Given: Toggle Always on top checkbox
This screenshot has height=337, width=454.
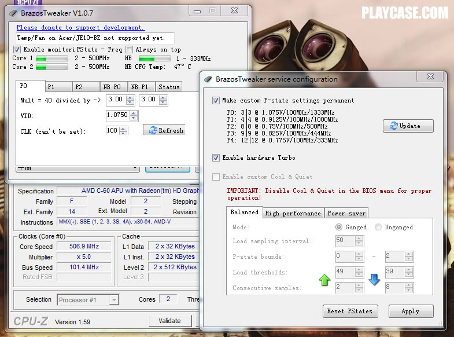Looking at the screenshot, I should point(129,49).
